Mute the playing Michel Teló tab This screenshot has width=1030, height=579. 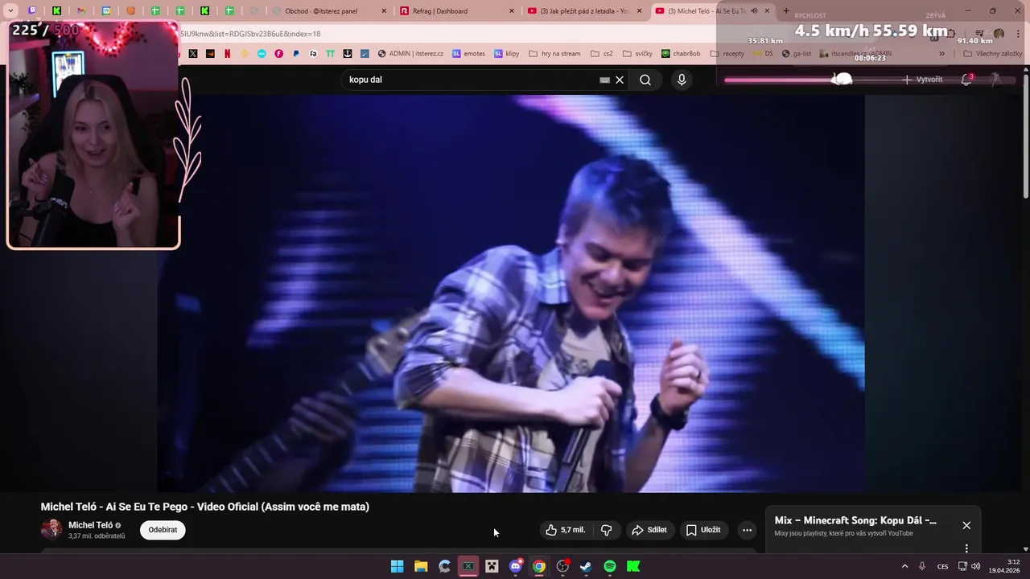(754, 11)
